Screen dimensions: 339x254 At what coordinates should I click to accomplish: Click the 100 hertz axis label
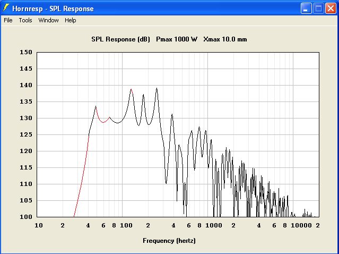[x=126, y=226]
